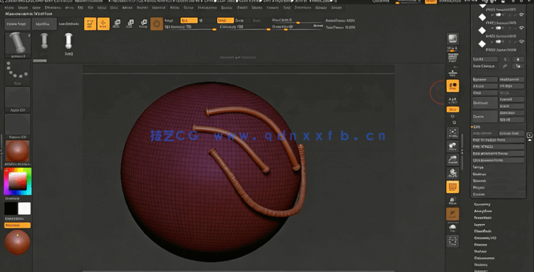Click the Rotate view icon in right shelf

tap(453, 173)
